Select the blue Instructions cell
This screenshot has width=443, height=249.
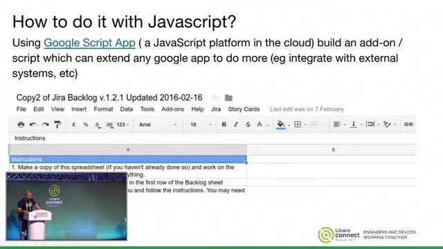(x=128, y=159)
